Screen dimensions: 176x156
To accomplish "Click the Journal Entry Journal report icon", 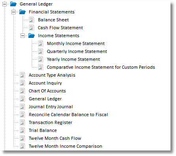I will tap(22, 107).
